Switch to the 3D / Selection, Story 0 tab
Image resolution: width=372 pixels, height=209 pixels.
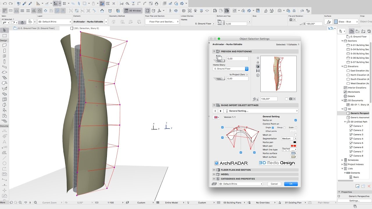85,28
